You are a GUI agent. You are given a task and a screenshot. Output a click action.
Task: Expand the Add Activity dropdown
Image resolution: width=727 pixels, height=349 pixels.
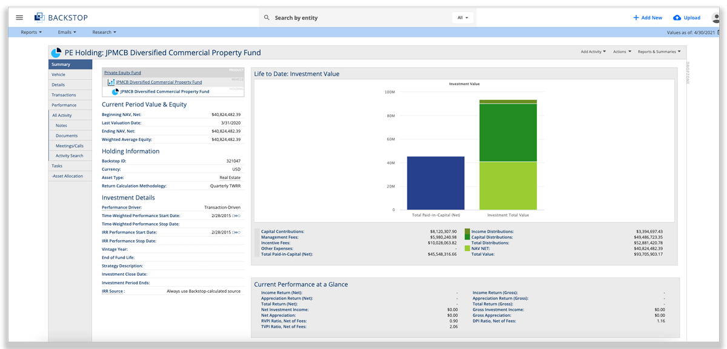594,52
